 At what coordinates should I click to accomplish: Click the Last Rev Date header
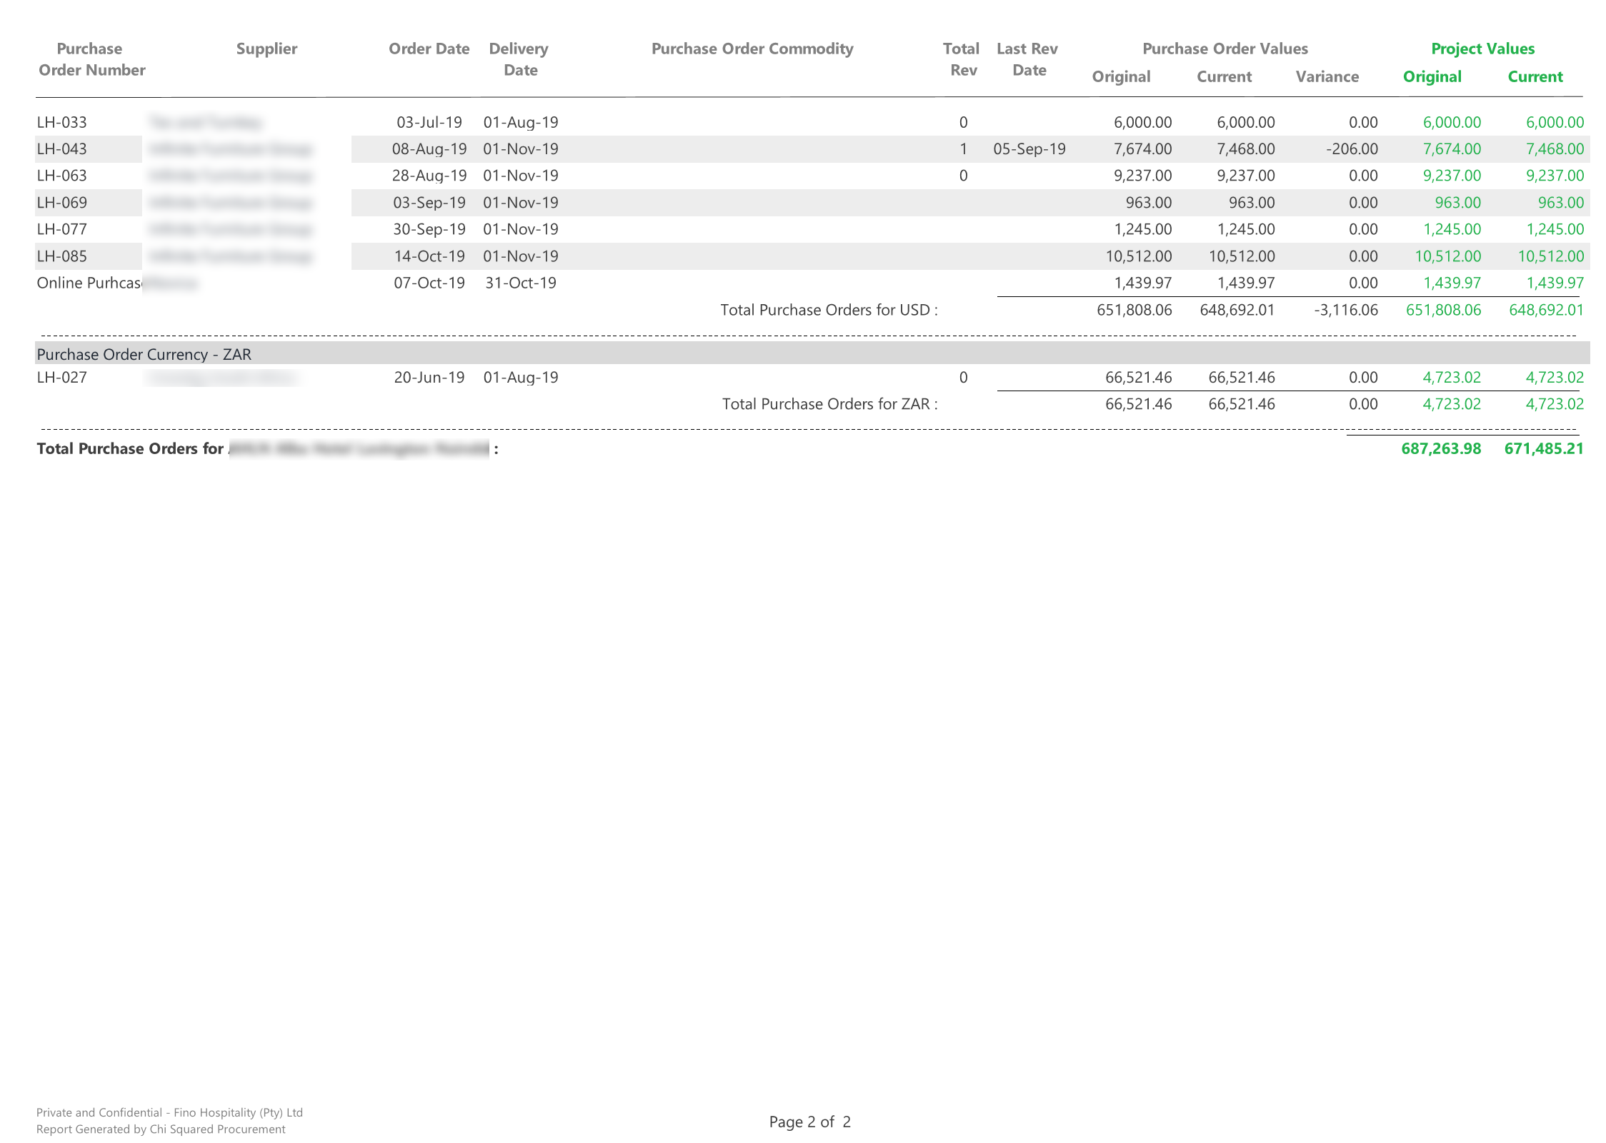click(1028, 59)
